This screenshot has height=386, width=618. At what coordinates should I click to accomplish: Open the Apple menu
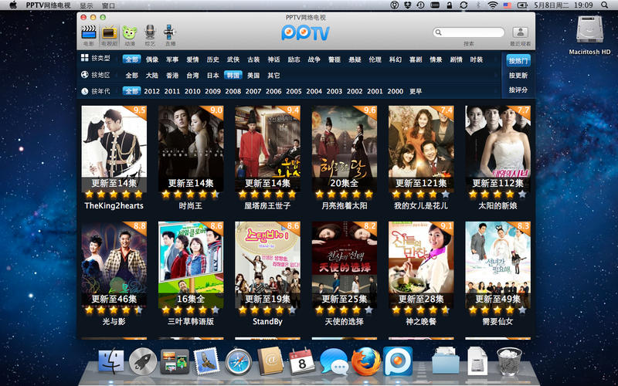pyautogui.click(x=13, y=5)
